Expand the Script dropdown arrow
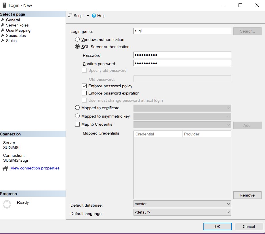The image size is (265, 234). coord(88,16)
